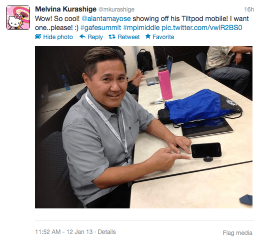The height and width of the screenshot is (241, 260).
Task: Click the Retweet arrows icon
Action: [112, 37]
